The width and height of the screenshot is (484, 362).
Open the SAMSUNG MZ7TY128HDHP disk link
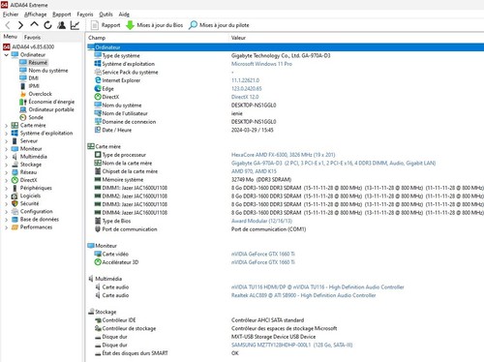[291, 345]
